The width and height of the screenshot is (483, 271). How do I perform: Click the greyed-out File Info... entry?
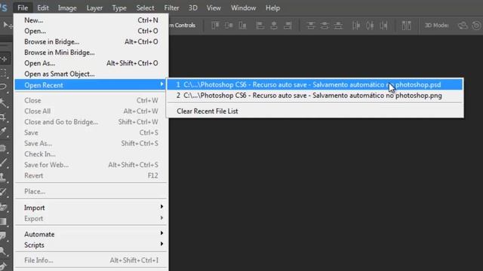[91, 260]
